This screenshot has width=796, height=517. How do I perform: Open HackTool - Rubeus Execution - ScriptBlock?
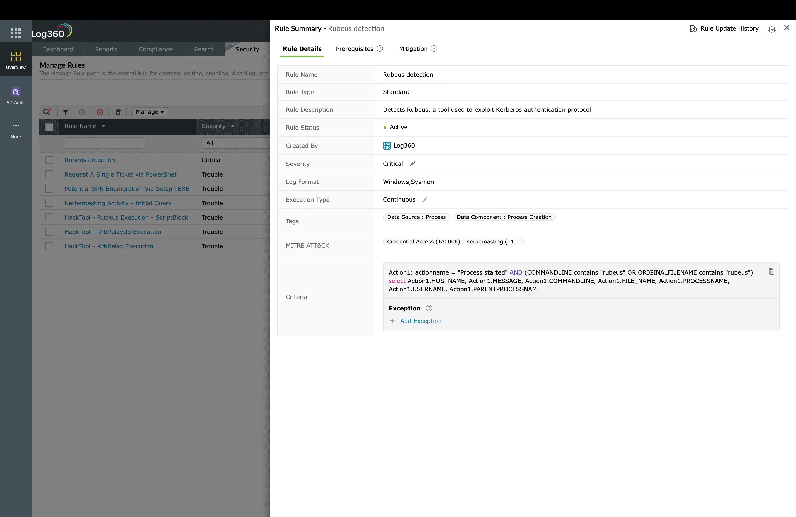pyautogui.click(x=126, y=218)
